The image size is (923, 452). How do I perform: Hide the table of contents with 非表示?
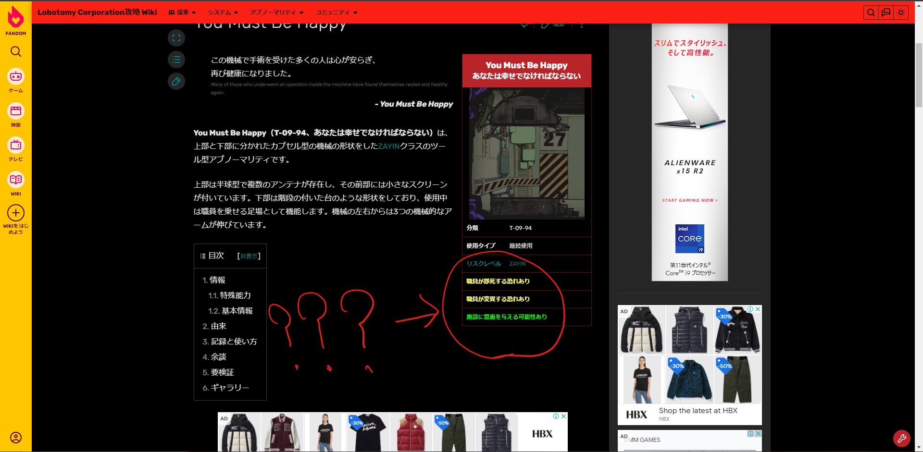tap(249, 257)
